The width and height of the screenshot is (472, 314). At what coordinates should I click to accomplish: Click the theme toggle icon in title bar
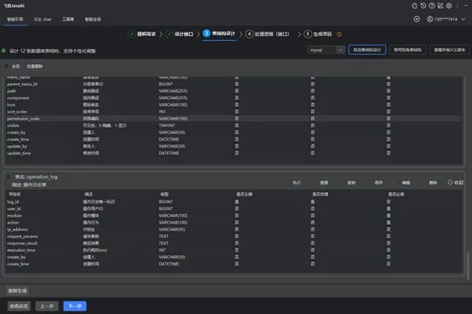point(415,6)
